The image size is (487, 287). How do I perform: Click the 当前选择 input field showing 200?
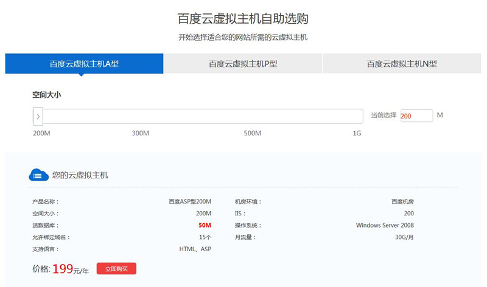pos(416,116)
